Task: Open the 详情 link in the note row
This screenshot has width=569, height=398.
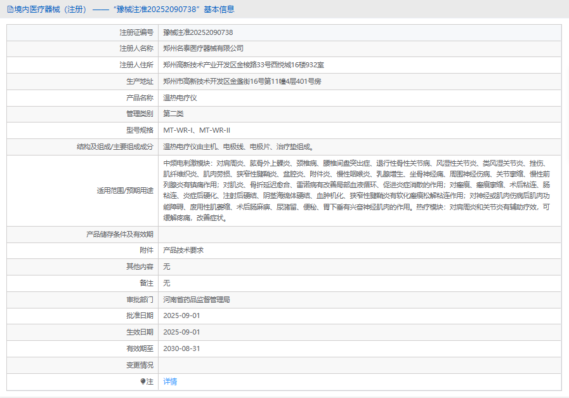Action: pos(170,381)
